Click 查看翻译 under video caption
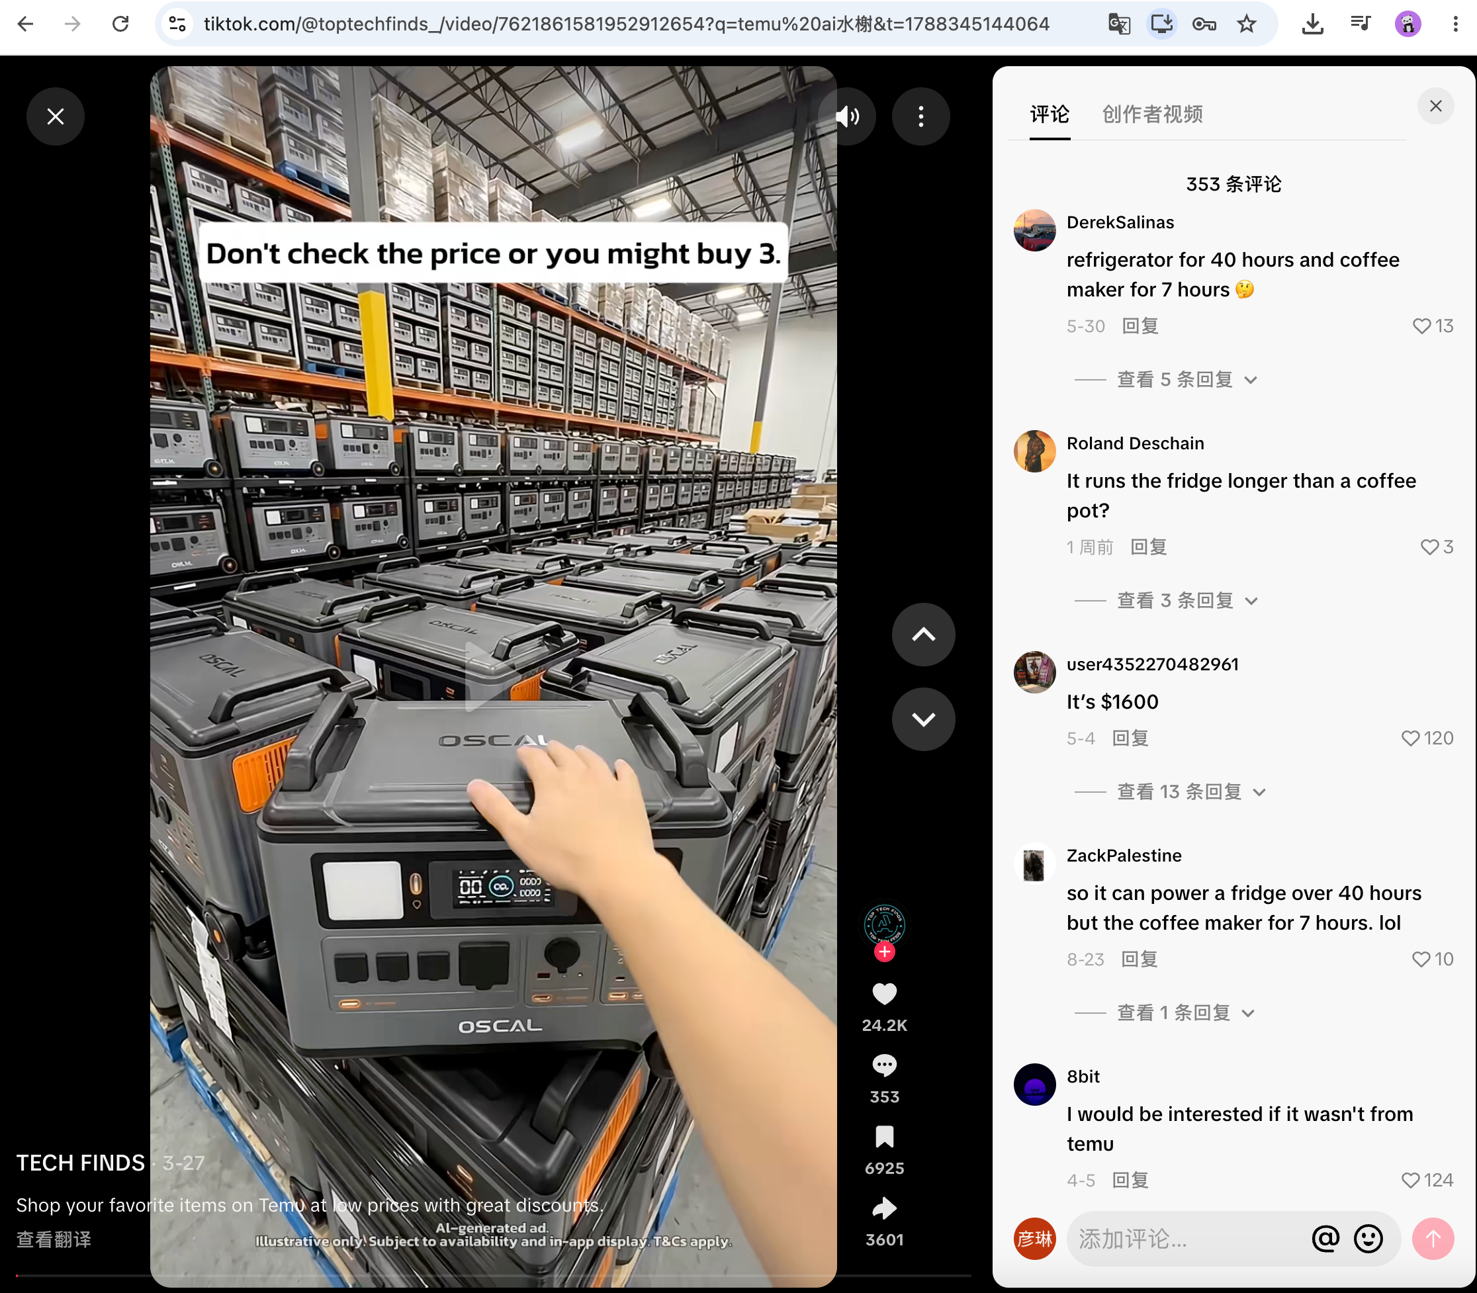Viewport: 1477px width, 1293px height. tap(54, 1239)
